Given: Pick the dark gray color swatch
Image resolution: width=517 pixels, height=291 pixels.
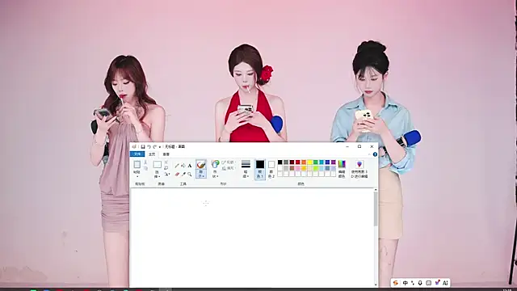Looking at the screenshot, I should (x=286, y=162).
